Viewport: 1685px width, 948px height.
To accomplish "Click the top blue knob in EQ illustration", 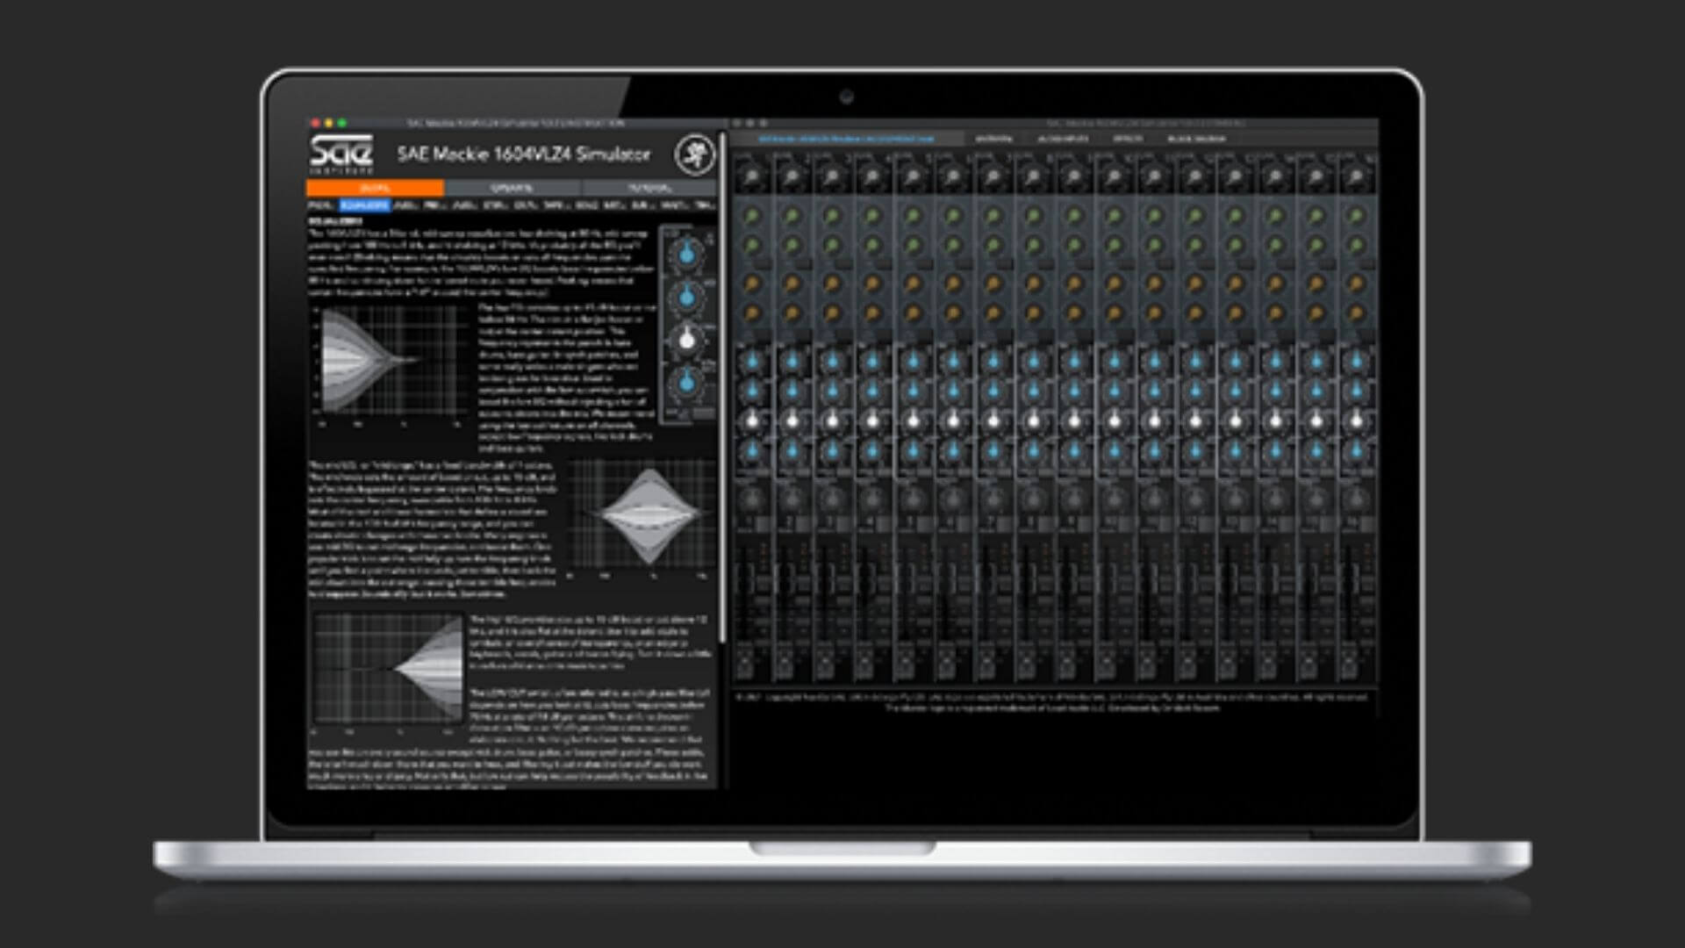I will 687,255.
